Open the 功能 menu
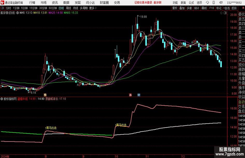 pos(175,3)
